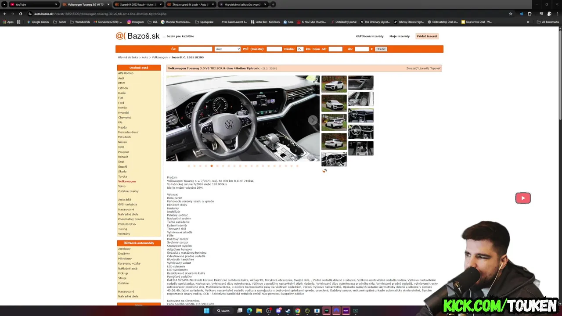
Task: Open the Úžitkové automobily sidebar heading
Action: (139, 243)
